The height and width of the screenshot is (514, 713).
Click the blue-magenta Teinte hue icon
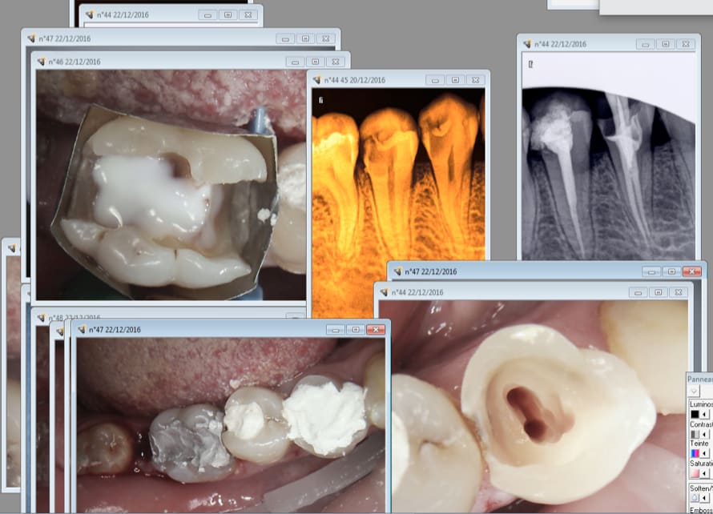point(695,453)
